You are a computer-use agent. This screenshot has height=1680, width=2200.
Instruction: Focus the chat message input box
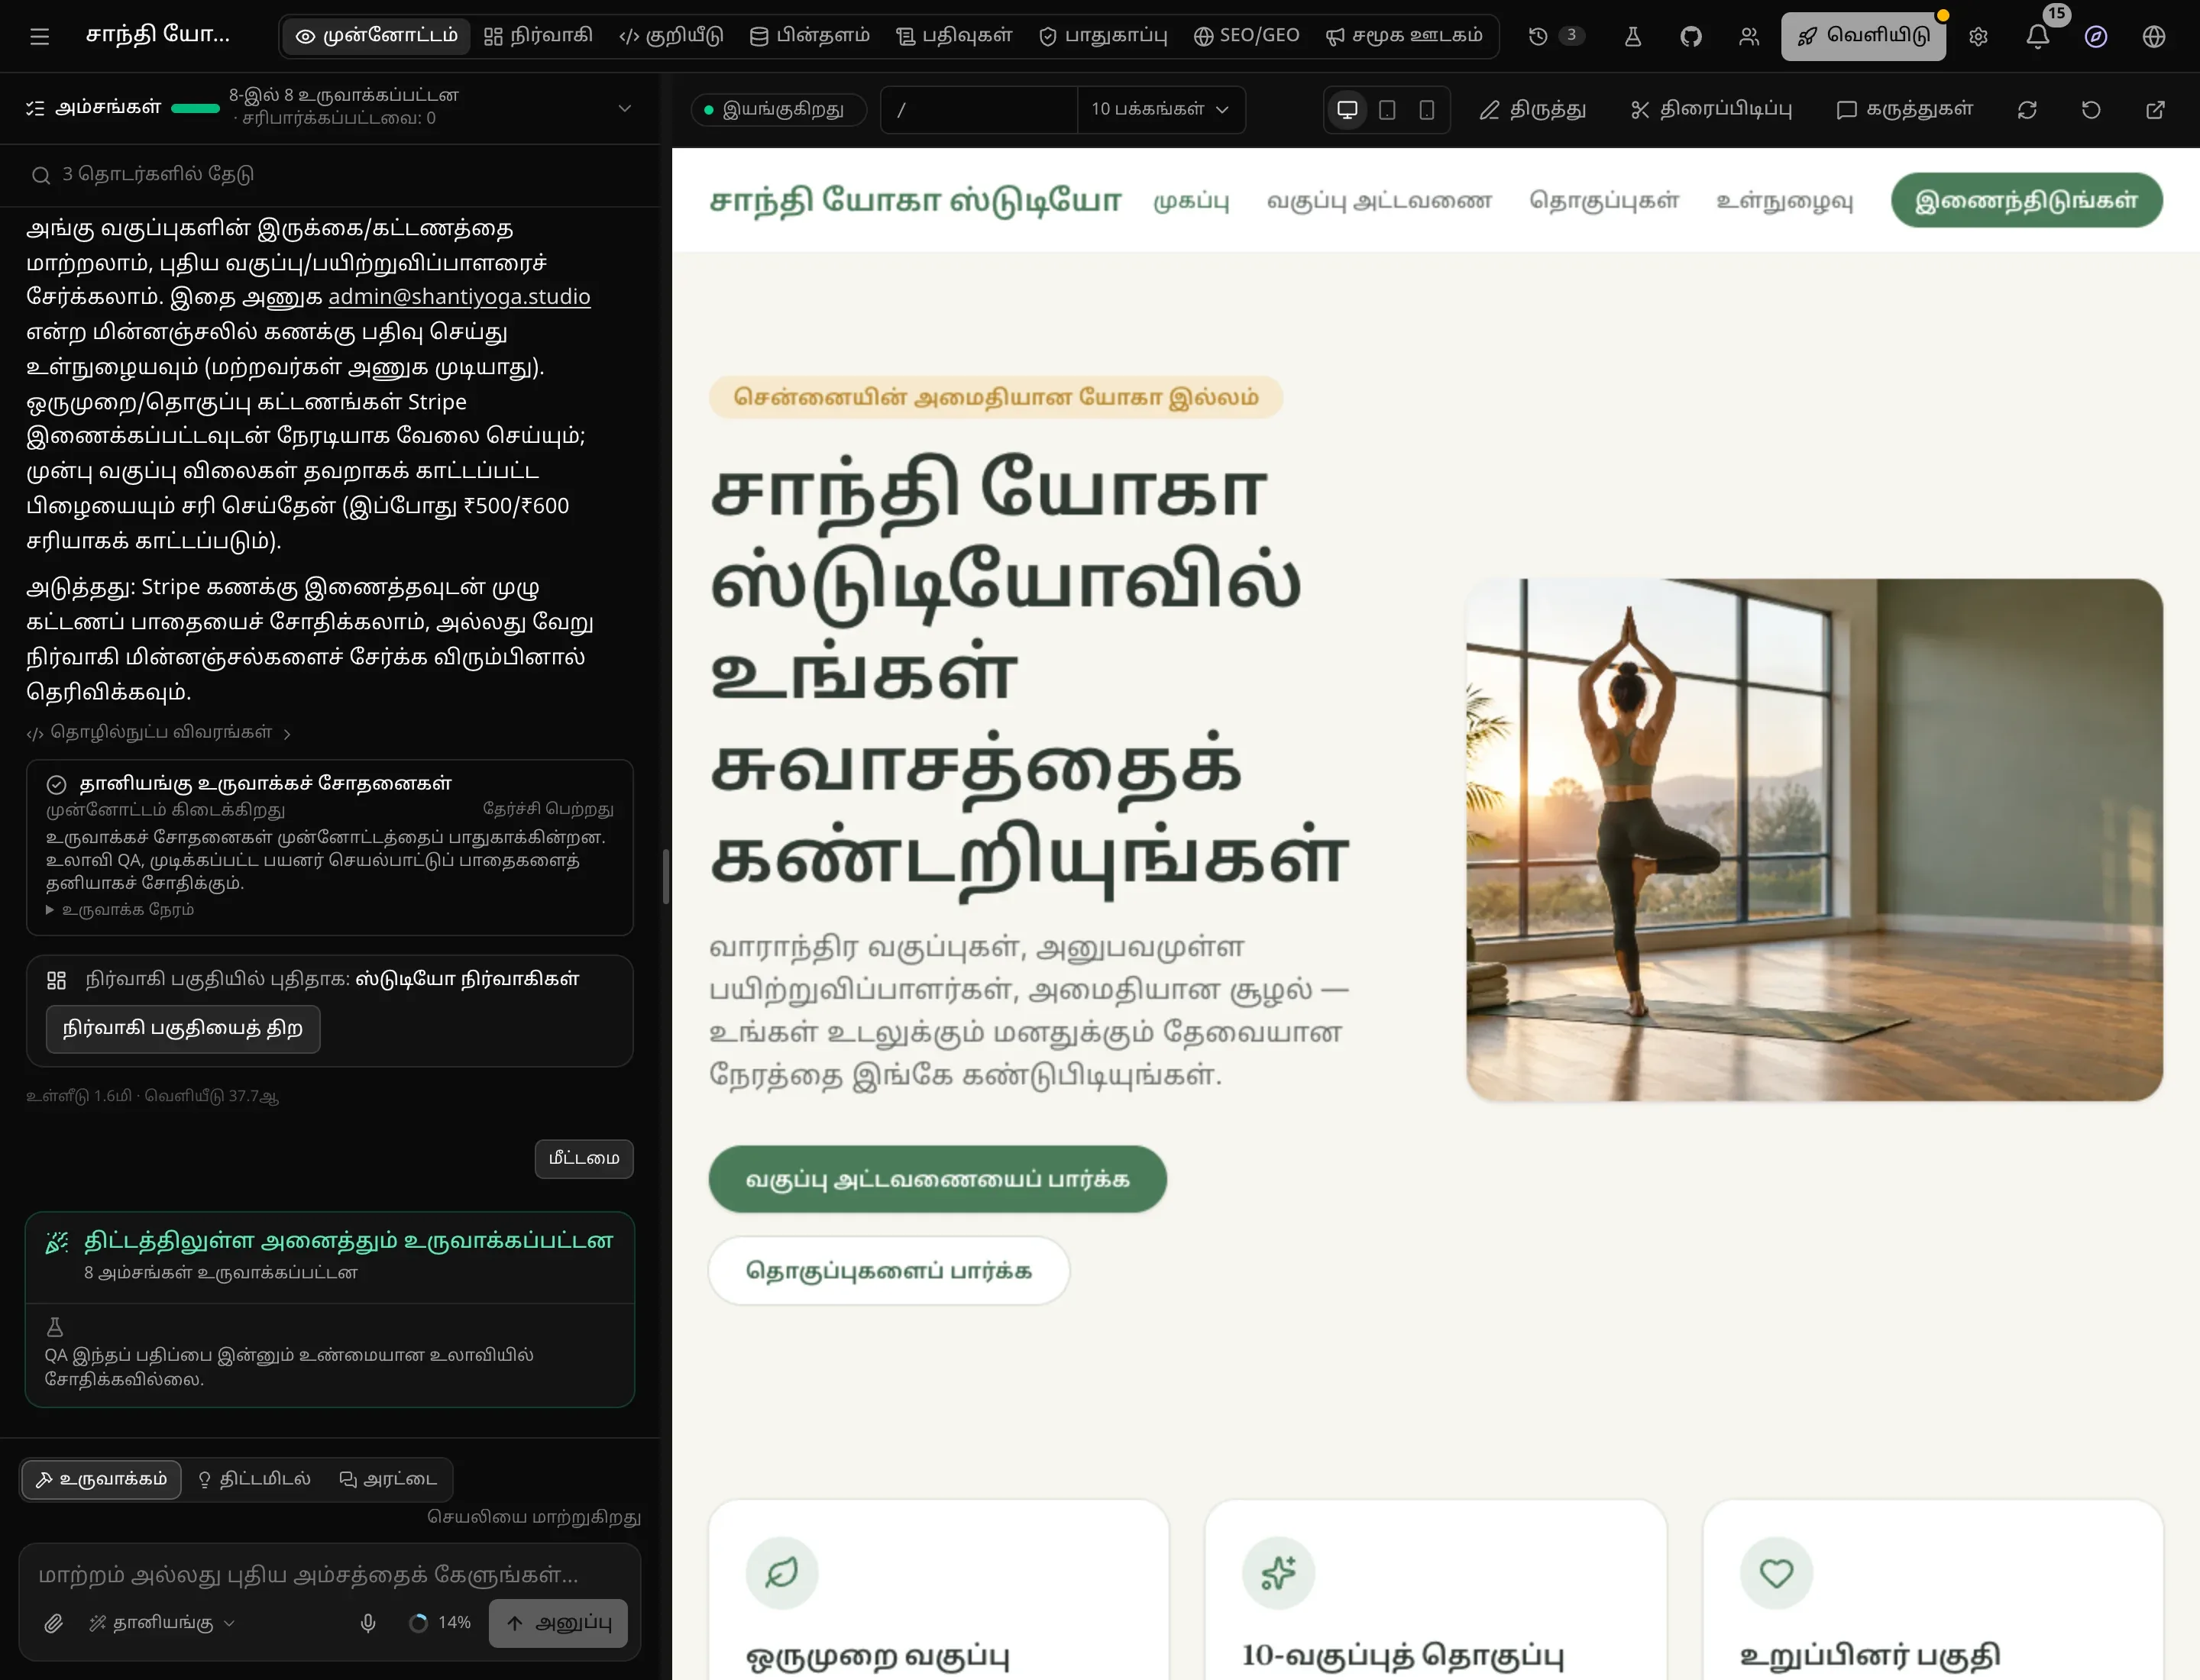(x=330, y=1575)
